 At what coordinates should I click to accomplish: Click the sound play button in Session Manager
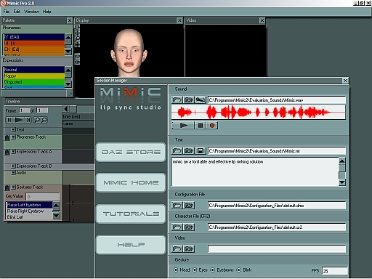click(x=183, y=125)
